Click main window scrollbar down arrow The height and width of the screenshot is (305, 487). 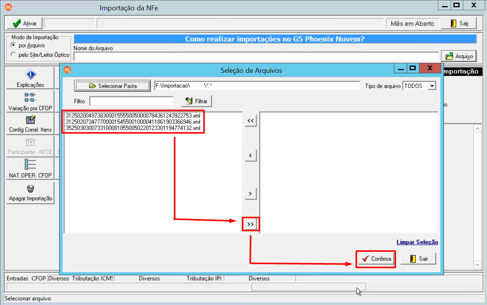point(477,264)
